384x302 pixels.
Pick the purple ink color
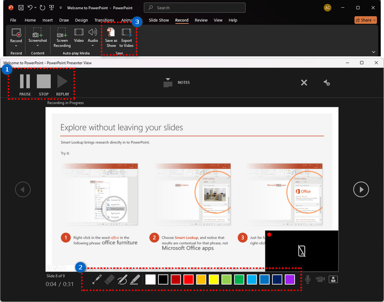[x=290, y=279]
